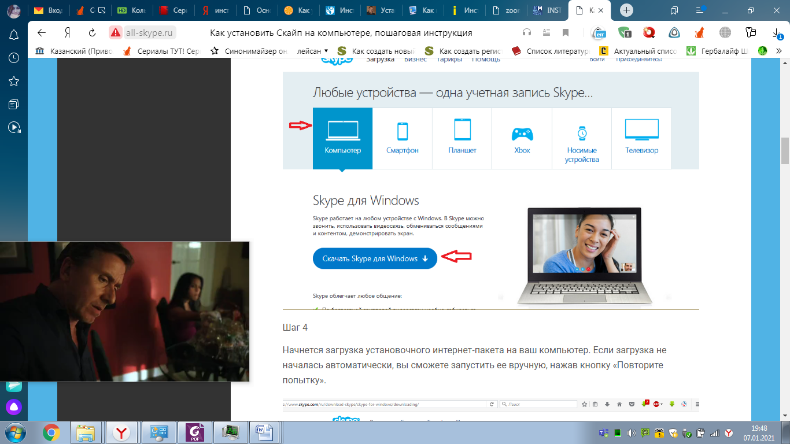Bookmark this page with the flag icon

pyautogui.click(x=566, y=32)
